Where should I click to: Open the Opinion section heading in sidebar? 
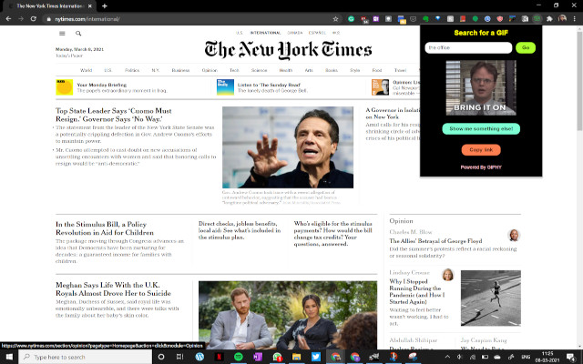(x=401, y=220)
